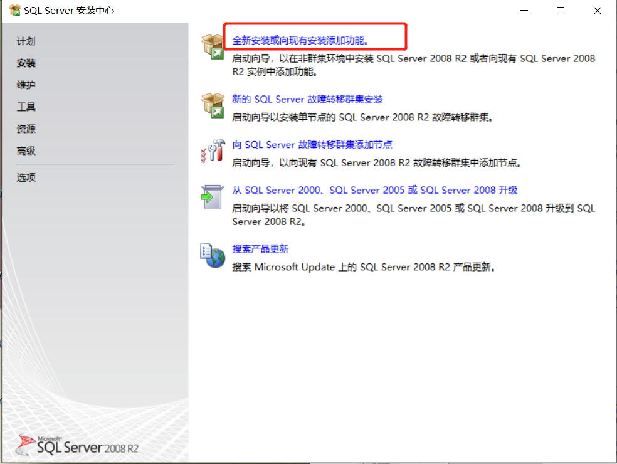Open 新的 SQL Server 故障转移群集安装 link
The height and width of the screenshot is (464, 617).
(x=307, y=99)
